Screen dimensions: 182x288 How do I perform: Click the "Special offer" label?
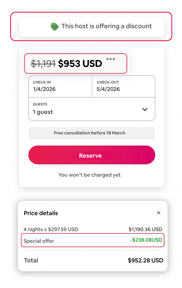tap(39, 241)
